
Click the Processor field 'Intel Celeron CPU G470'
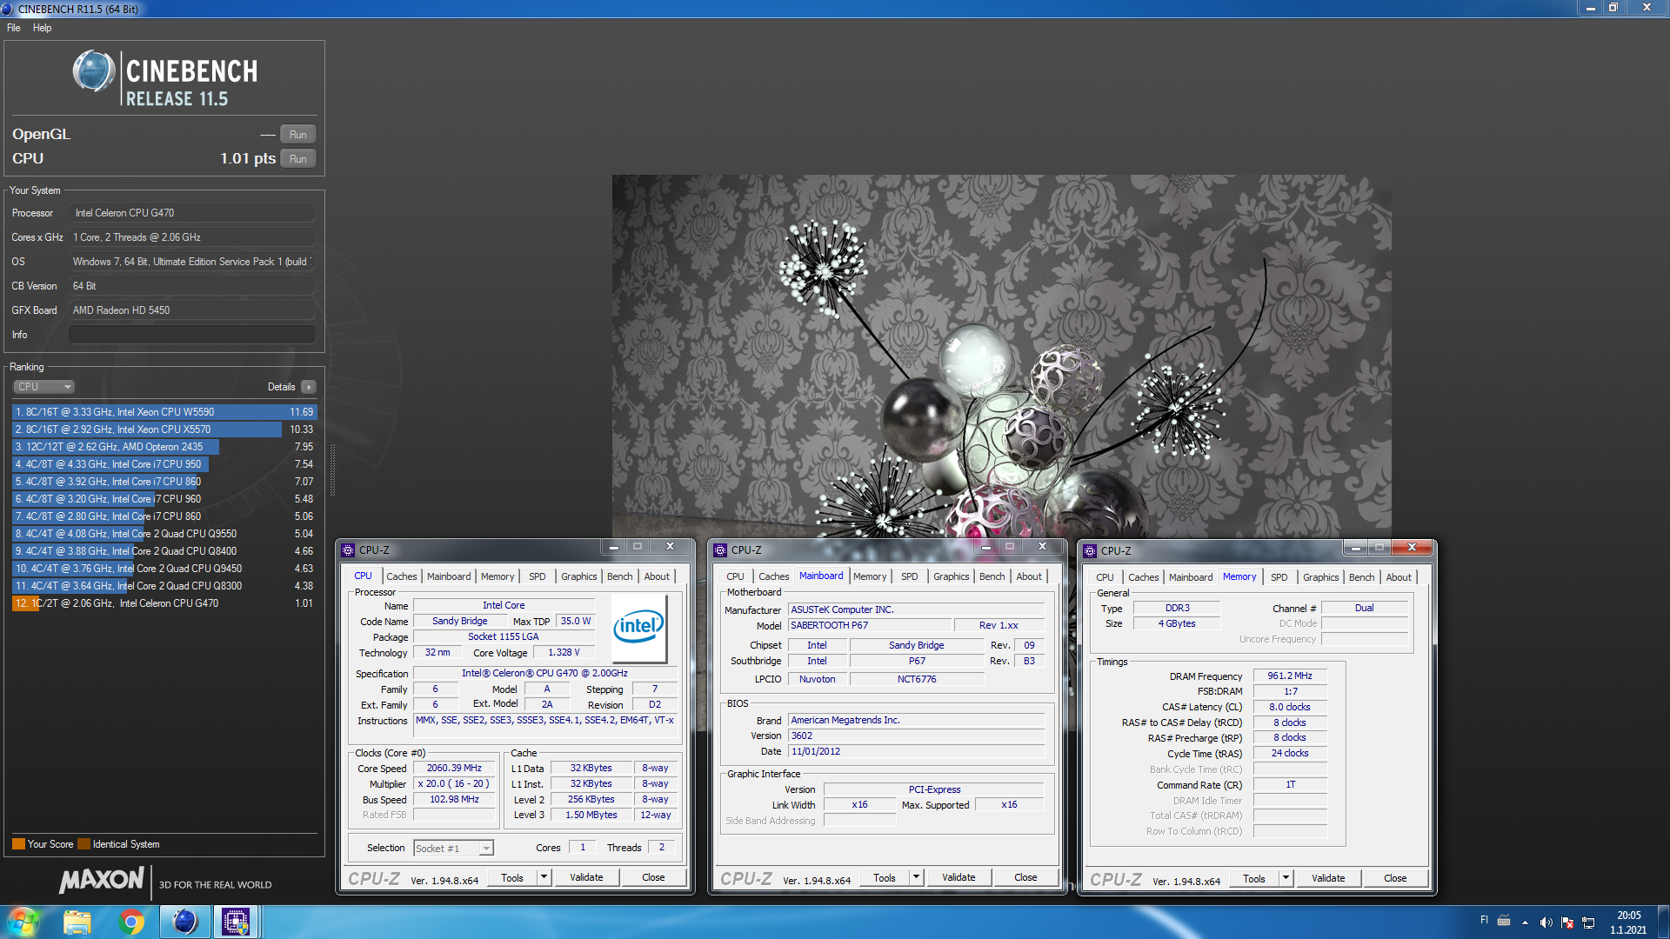coord(192,213)
